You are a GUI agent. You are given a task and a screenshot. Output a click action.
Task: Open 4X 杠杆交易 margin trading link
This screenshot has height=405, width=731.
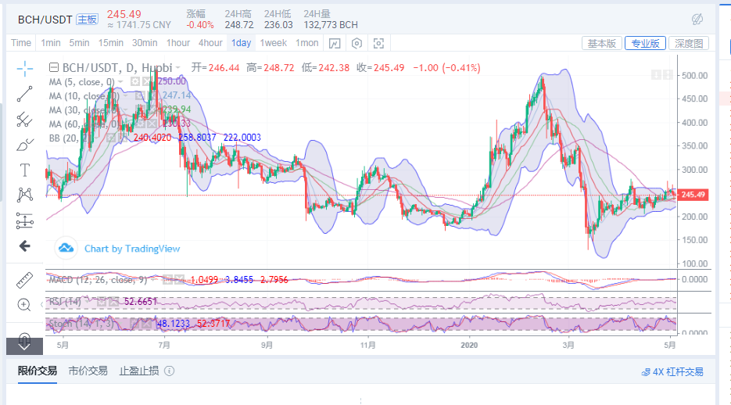[672, 372]
